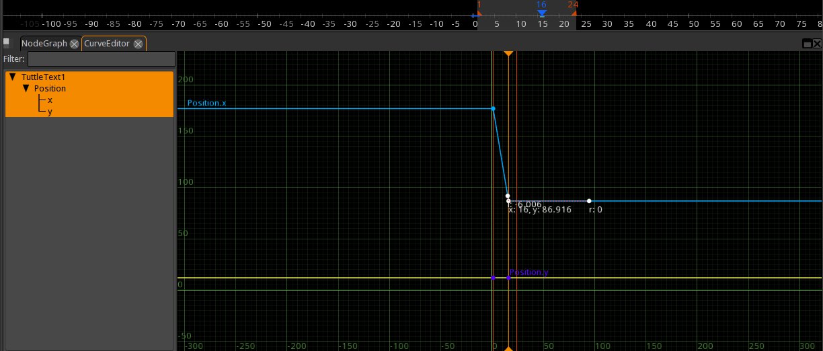Select the CurveEditor tab

point(106,44)
